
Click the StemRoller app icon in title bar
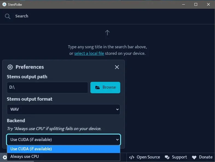pyautogui.click(x=4, y=4)
